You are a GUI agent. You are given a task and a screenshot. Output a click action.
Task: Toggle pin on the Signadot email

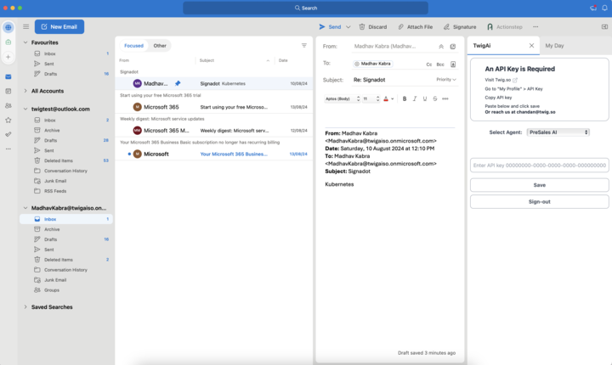pos(178,84)
